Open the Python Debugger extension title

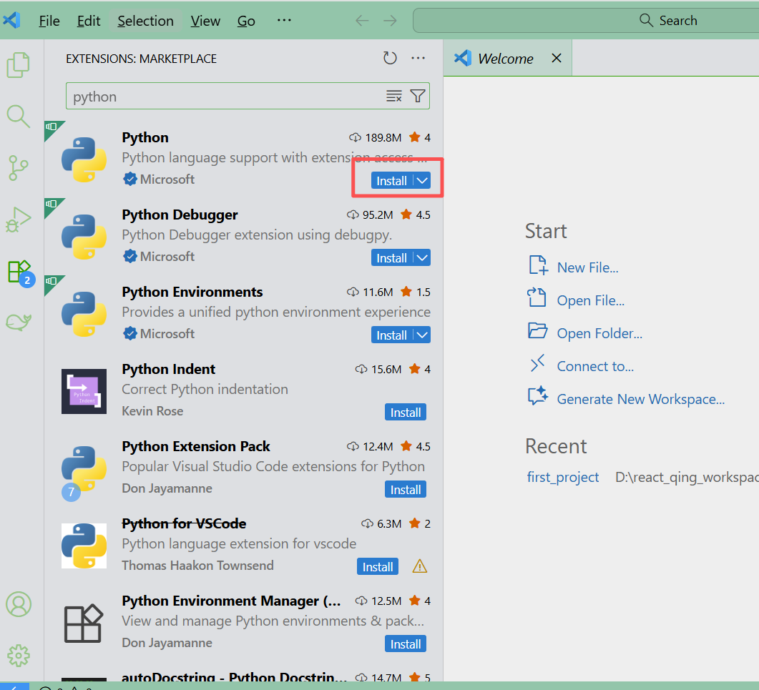click(180, 215)
